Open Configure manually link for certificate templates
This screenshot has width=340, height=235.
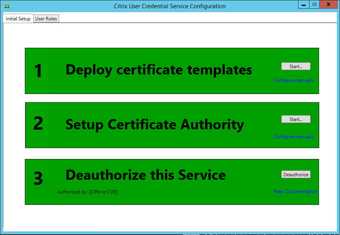293,80
